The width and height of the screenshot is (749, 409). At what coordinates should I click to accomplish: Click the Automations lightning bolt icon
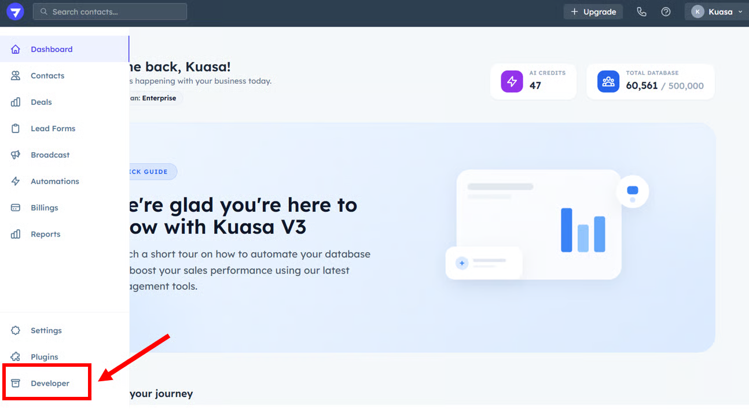point(16,181)
